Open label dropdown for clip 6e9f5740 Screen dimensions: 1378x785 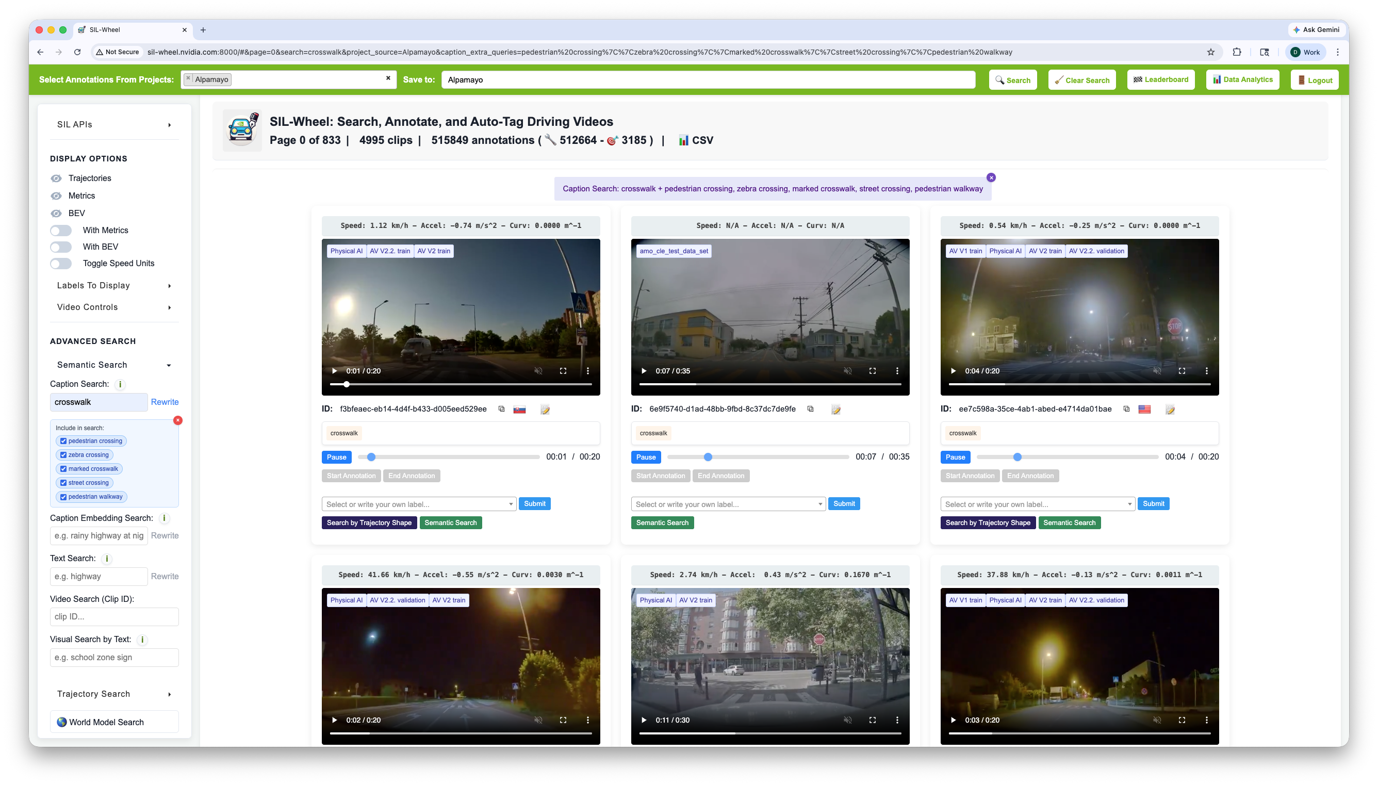(x=728, y=504)
